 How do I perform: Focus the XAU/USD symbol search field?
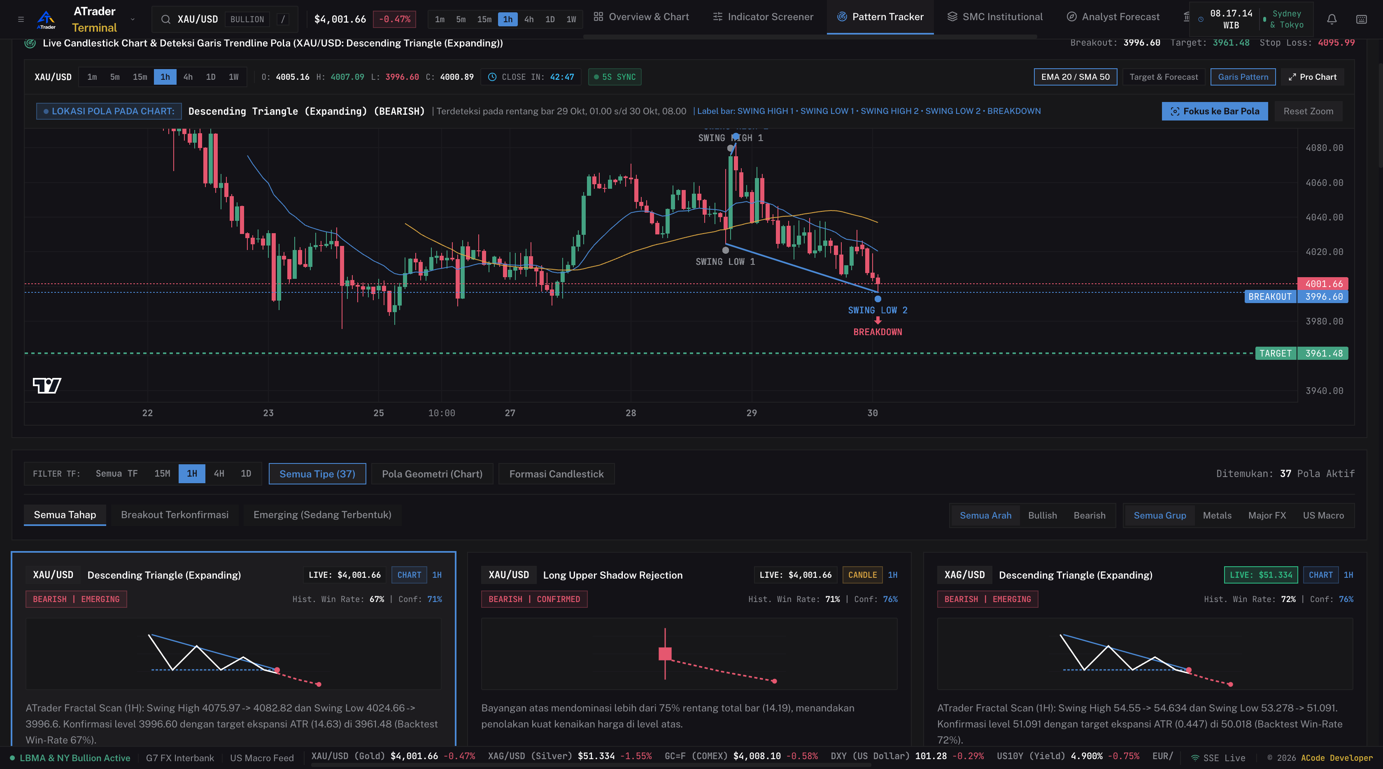[x=225, y=19]
